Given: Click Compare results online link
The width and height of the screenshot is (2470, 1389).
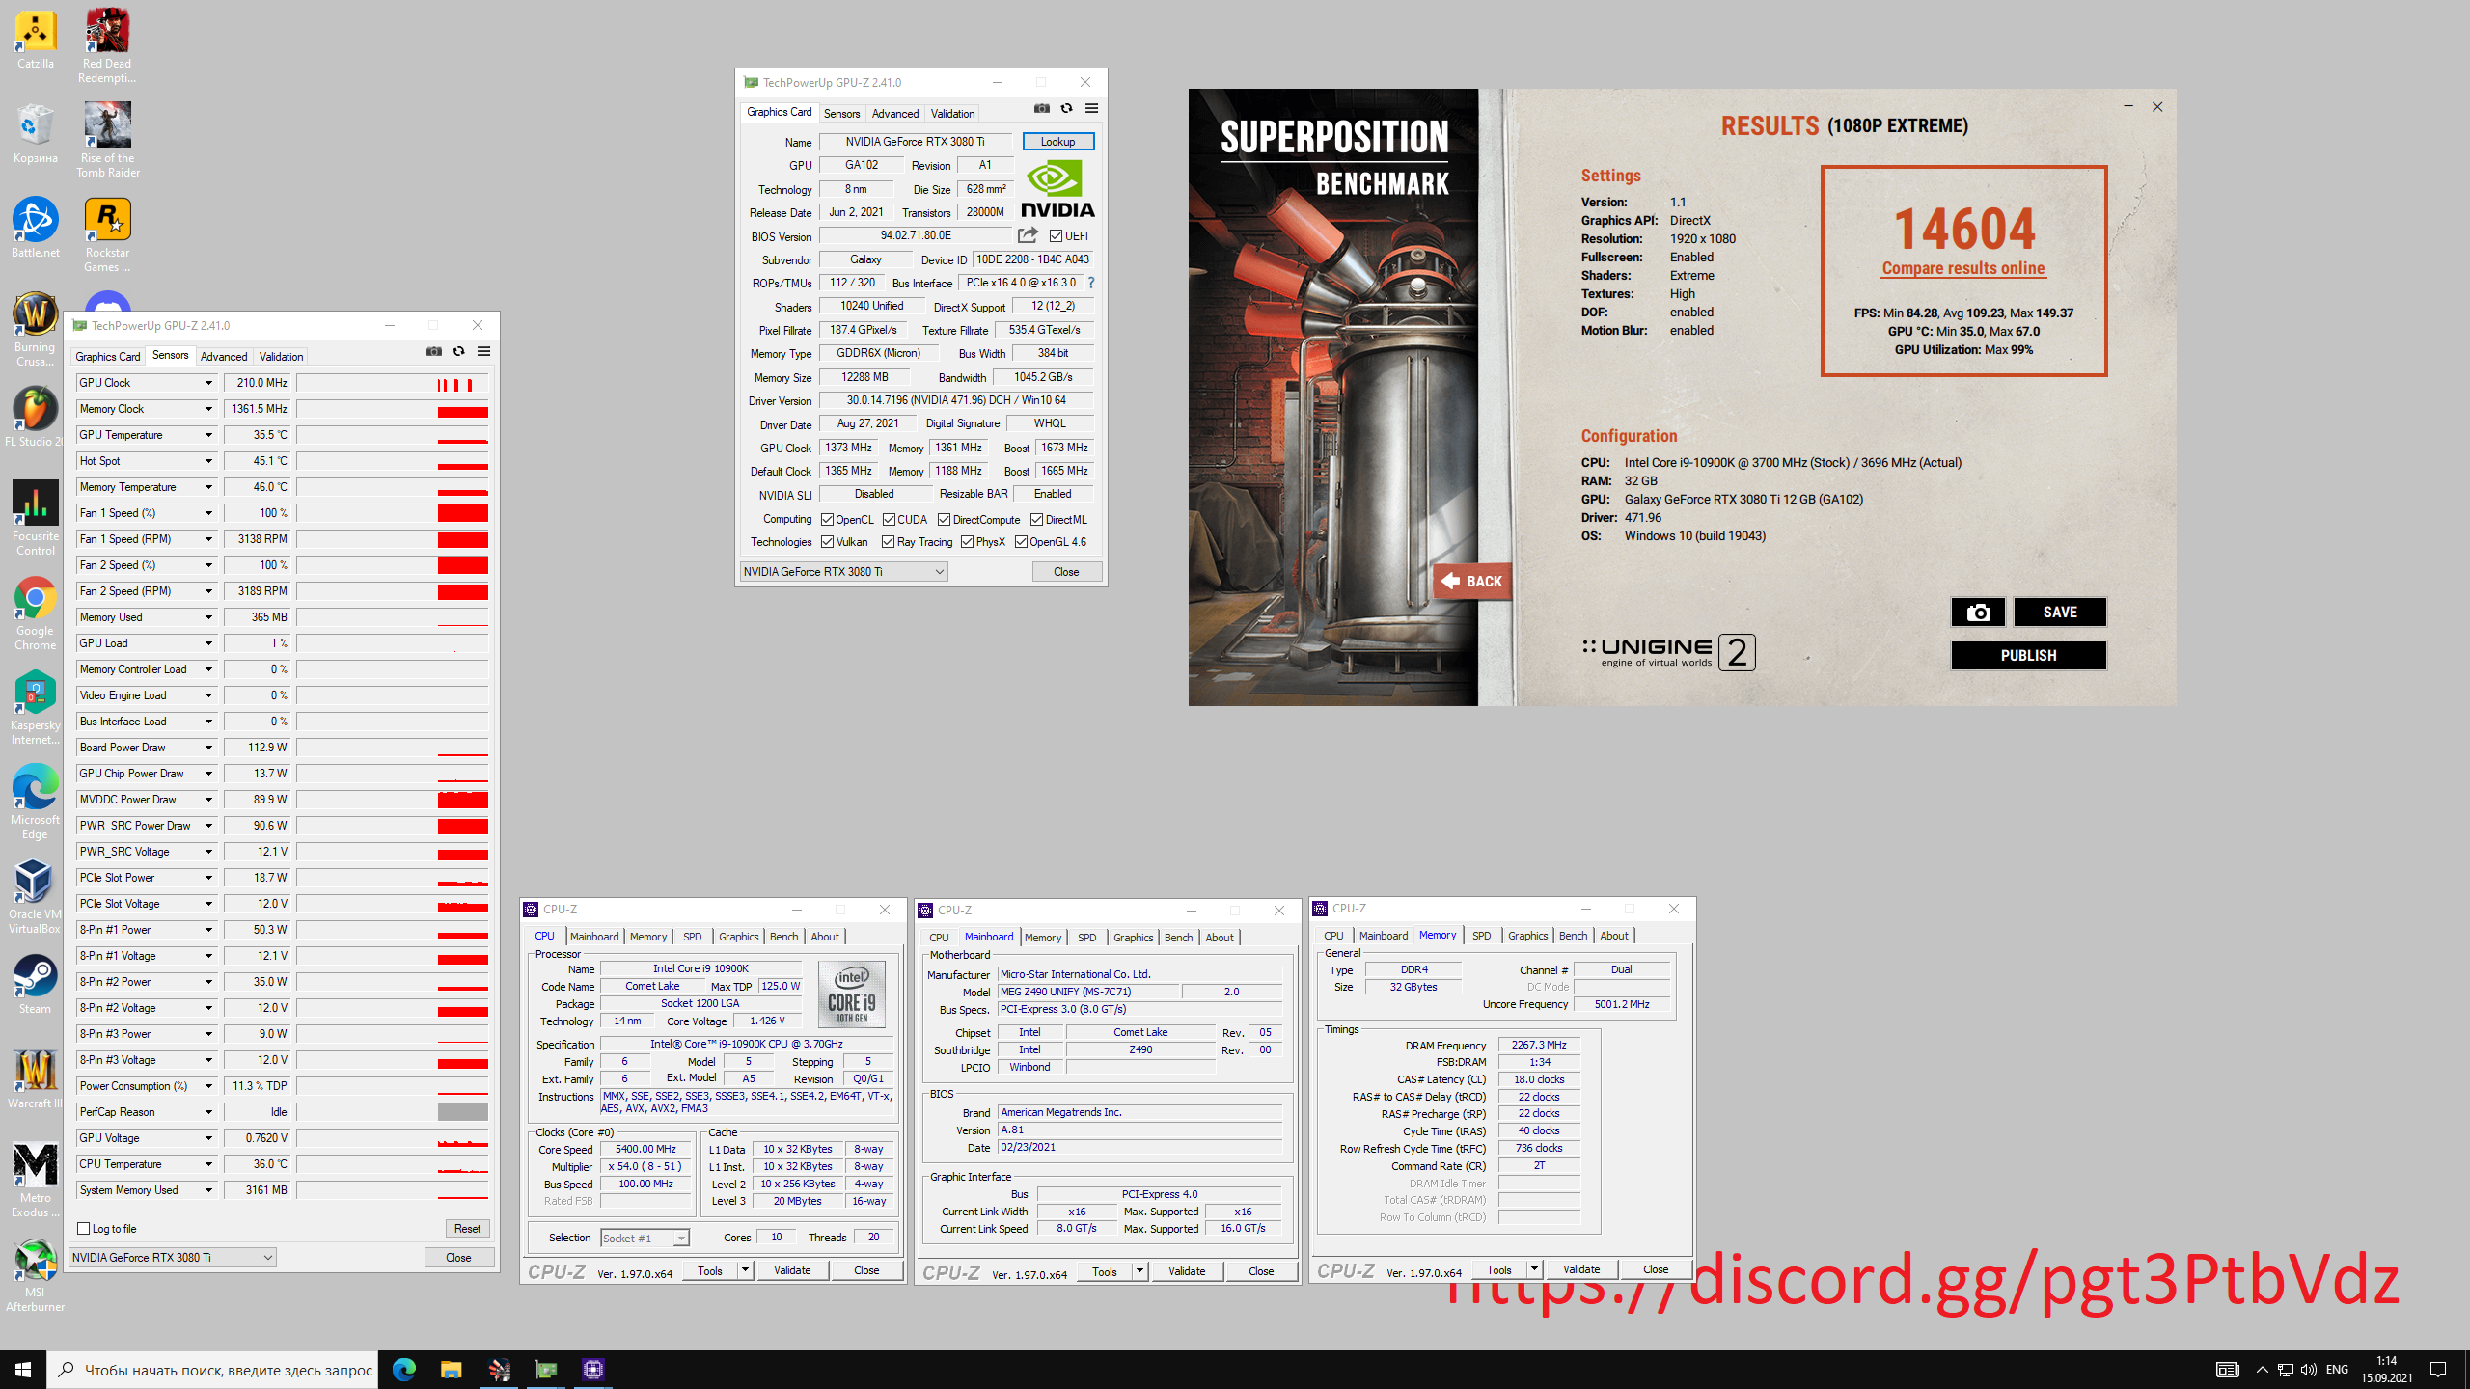Looking at the screenshot, I should 1962,268.
